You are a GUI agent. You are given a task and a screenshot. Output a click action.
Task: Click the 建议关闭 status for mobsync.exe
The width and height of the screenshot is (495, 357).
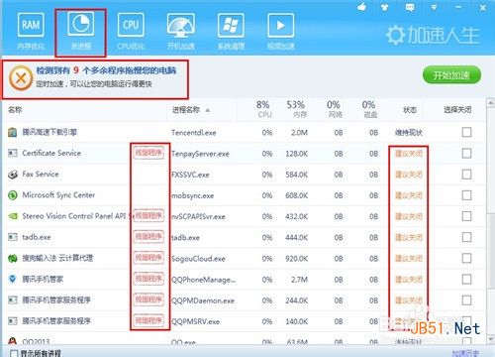pyautogui.click(x=409, y=195)
